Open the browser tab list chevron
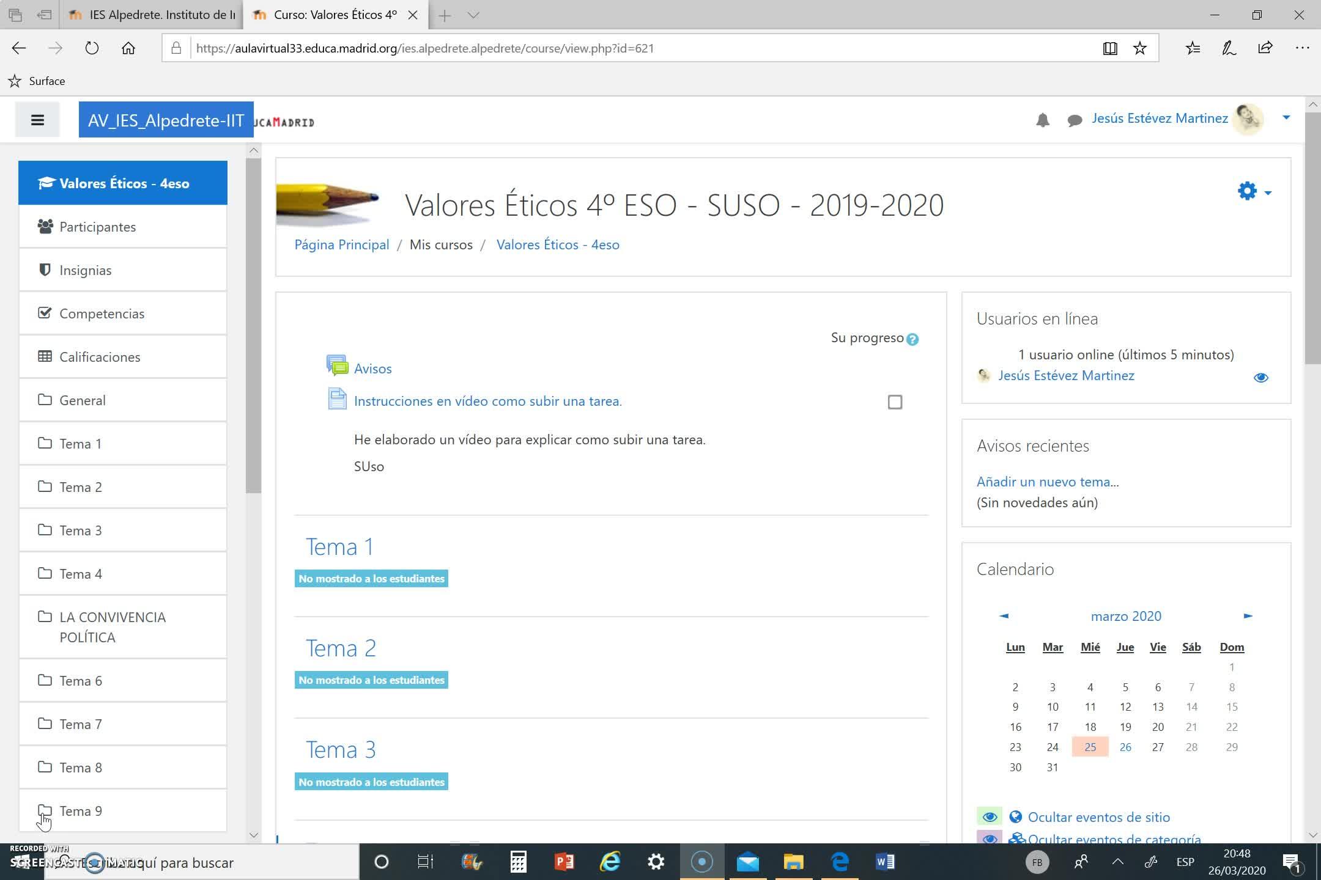Viewport: 1321px width, 880px height. (473, 15)
